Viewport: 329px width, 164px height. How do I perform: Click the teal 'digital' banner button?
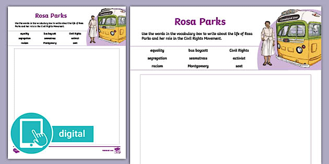point(72,134)
